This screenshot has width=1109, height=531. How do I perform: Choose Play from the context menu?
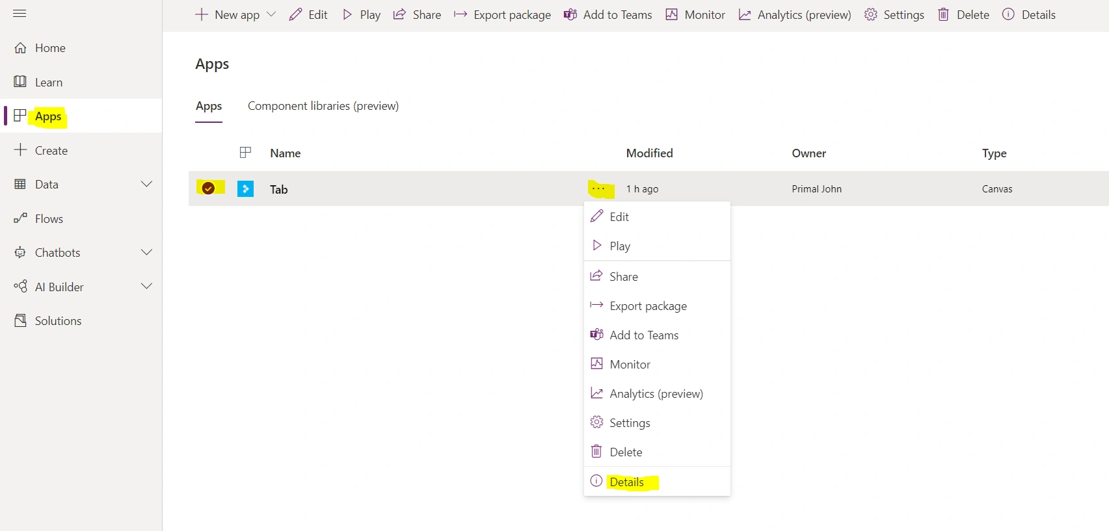(x=657, y=246)
